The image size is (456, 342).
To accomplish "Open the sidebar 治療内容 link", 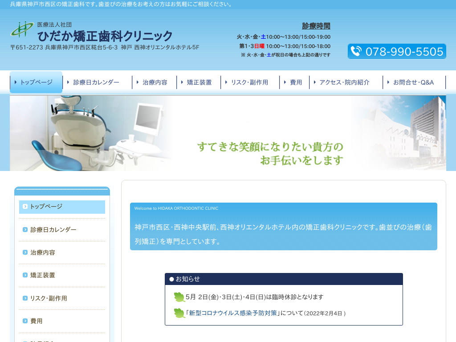I will tap(62, 252).
